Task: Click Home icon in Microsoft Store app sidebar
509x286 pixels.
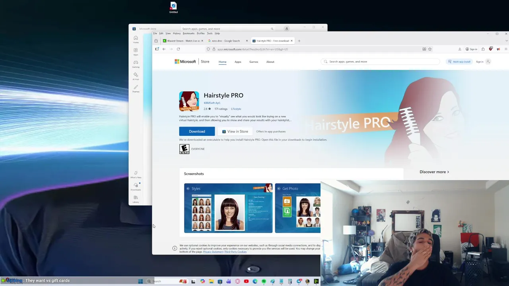Action: click(136, 39)
